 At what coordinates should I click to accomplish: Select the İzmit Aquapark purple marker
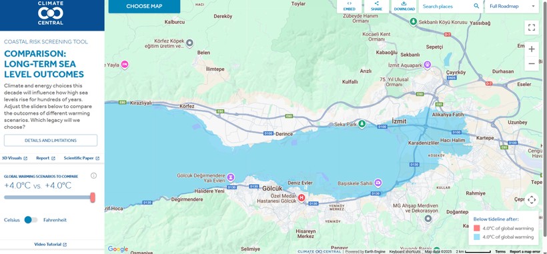pos(428,65)
